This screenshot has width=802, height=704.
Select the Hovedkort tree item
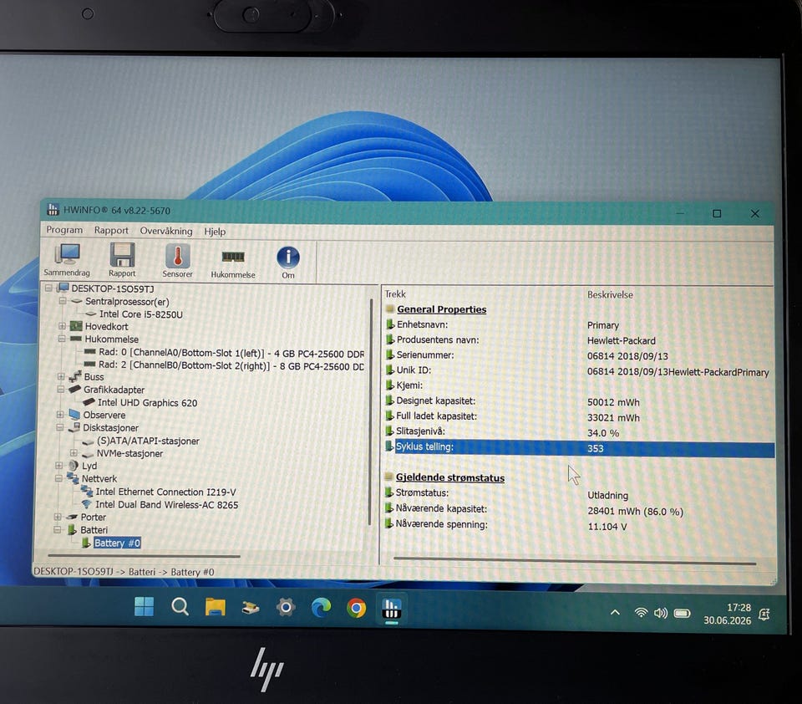click(106, 327)
